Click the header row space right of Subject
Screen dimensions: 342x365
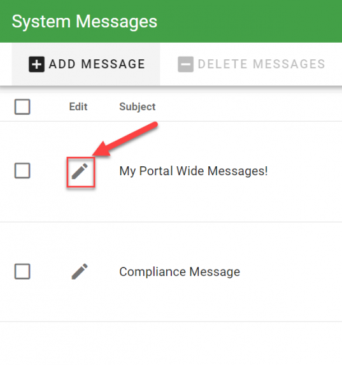click(x=249, y=107)
